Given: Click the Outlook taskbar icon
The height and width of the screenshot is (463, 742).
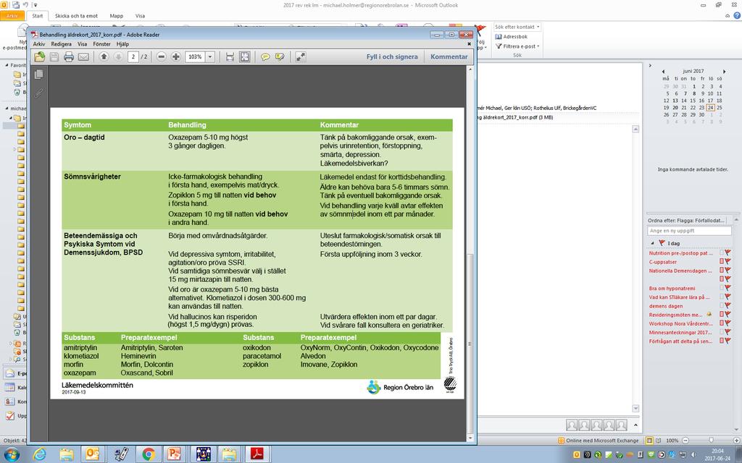Looking at the screenshot, I should tap(92, 454).
